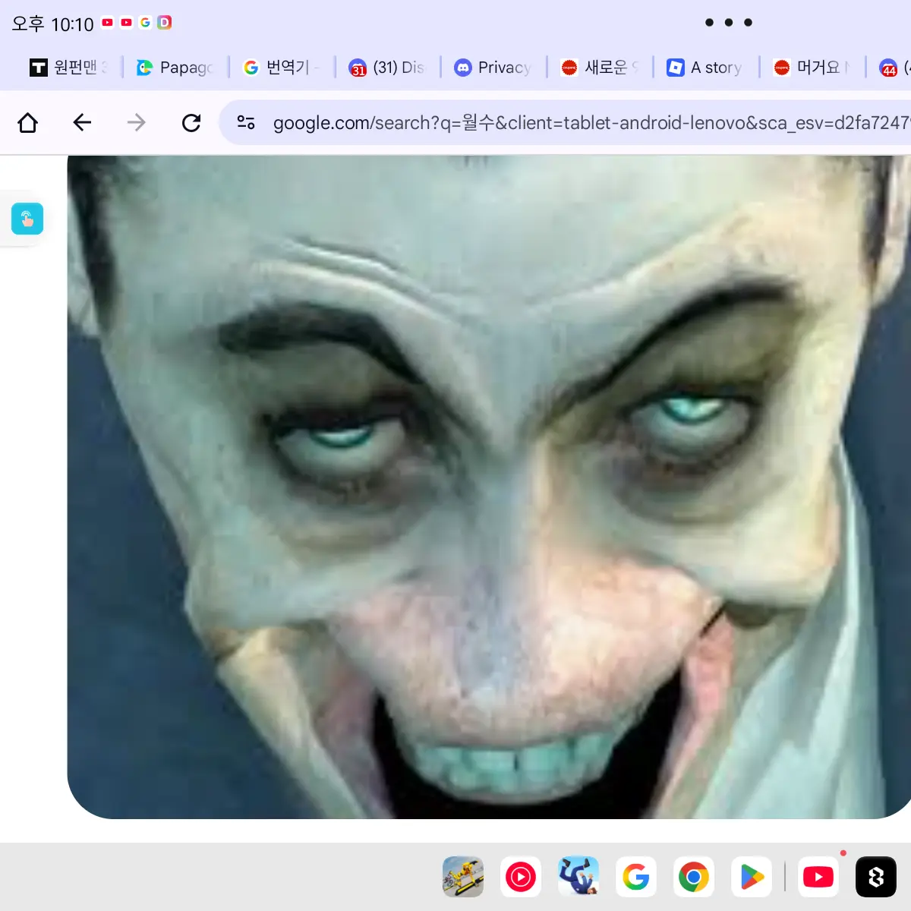Tap the Chrome home button

pyautogui.click(x=28, y=122)
